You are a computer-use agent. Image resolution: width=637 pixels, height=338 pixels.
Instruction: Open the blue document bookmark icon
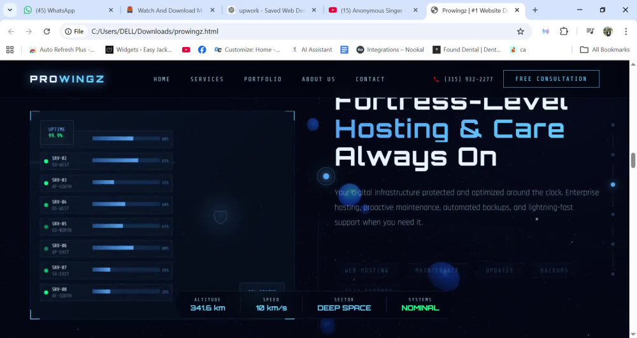(344, 50)
